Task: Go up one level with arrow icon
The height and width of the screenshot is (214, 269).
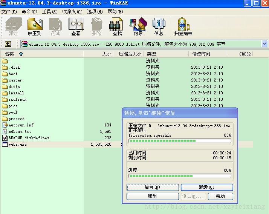Action: pos(8,44)
